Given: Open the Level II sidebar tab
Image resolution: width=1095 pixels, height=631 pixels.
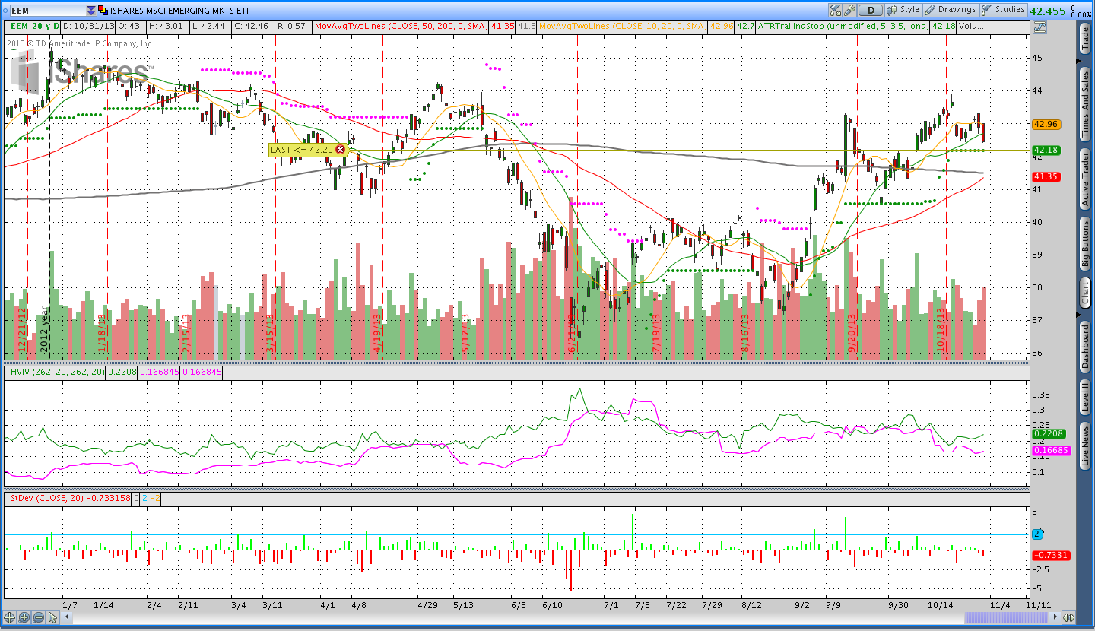Looking at the screenshot, I should pyautogui.click(x=1085, y=398).
